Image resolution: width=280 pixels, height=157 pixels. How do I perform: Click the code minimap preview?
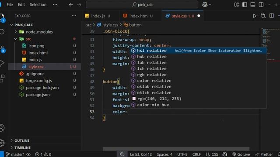coord(270,44)
